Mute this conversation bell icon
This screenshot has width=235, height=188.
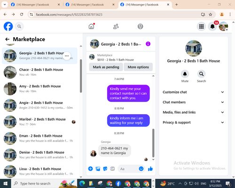pyautogui.click(x=185, y=74)
